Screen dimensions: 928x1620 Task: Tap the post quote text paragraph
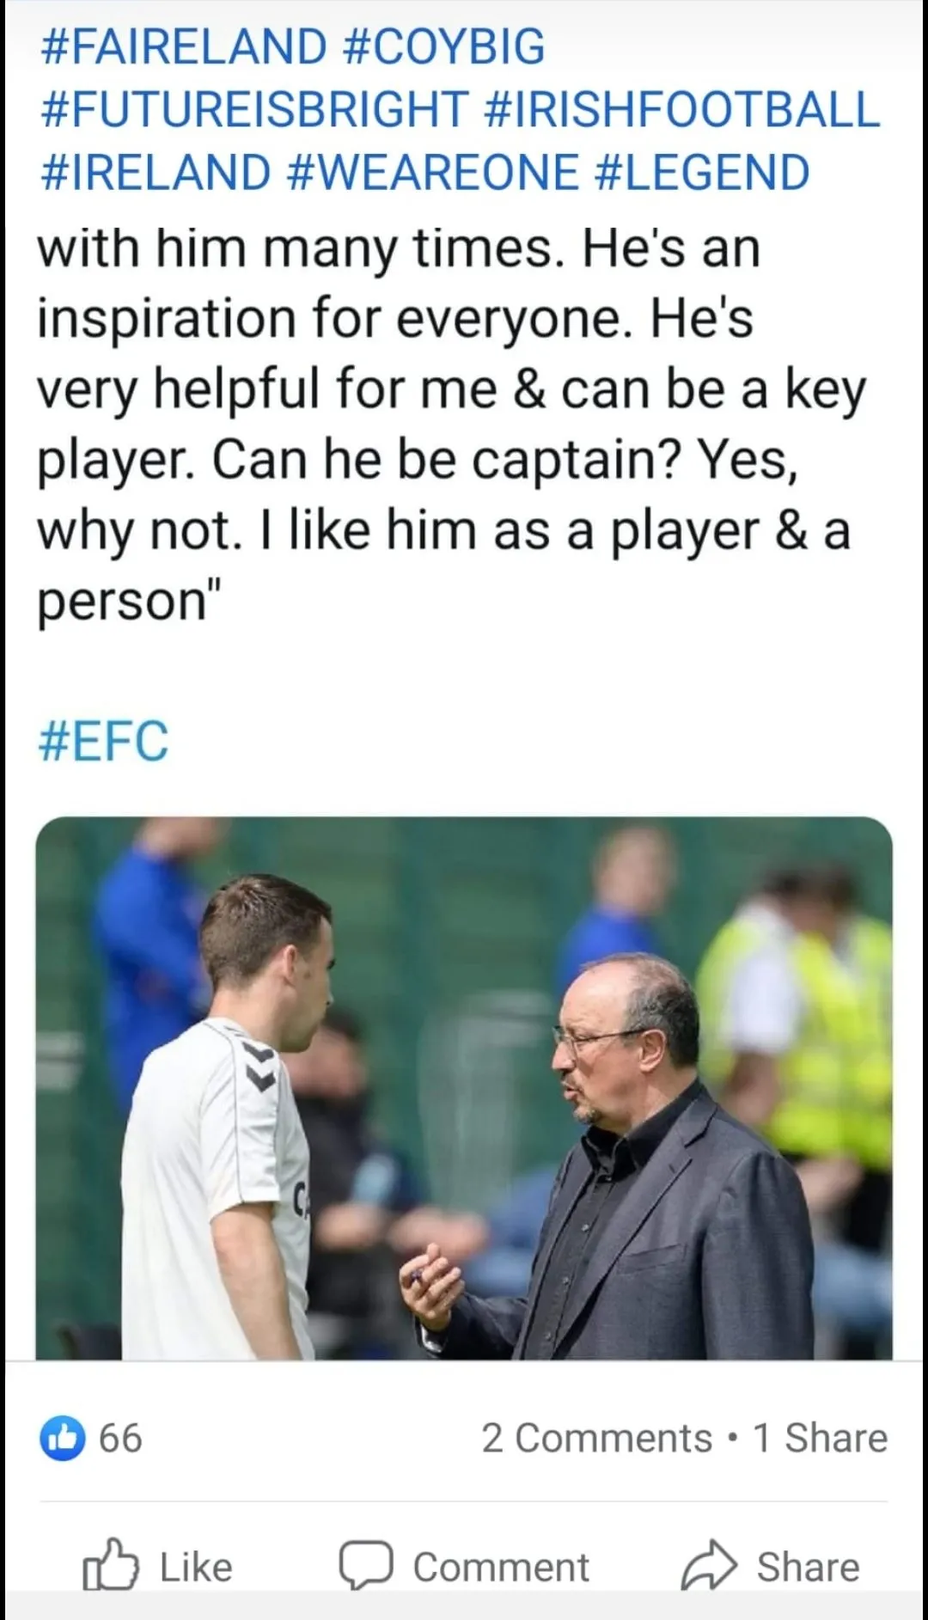447,425
